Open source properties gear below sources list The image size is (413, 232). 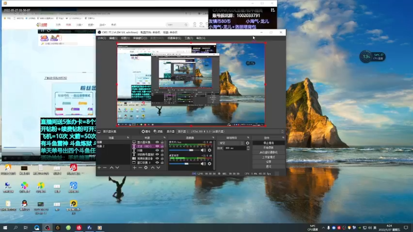[146, 168]
